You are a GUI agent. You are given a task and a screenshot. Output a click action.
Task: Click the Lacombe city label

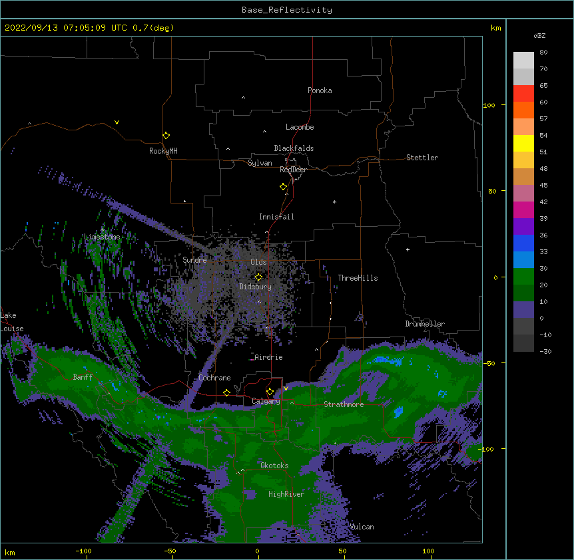click(300, 127)
